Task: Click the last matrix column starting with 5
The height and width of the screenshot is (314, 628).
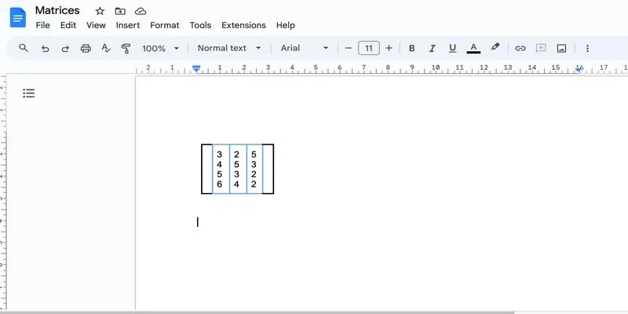Action: [254, 169]
